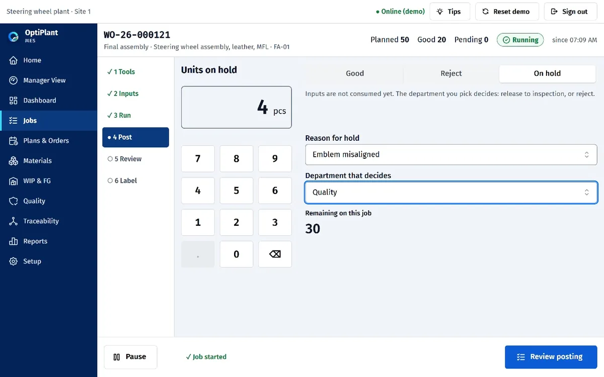This screenshot has height=377, width=604.
Task: Click the Setup gear icon
Action: click(14, 261)
